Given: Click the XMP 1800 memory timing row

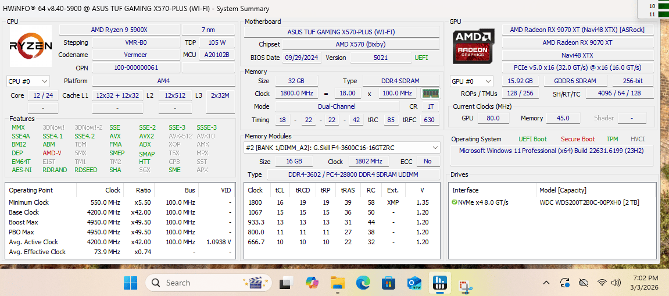Looking at the screenshot, I should tap(341, 202).
